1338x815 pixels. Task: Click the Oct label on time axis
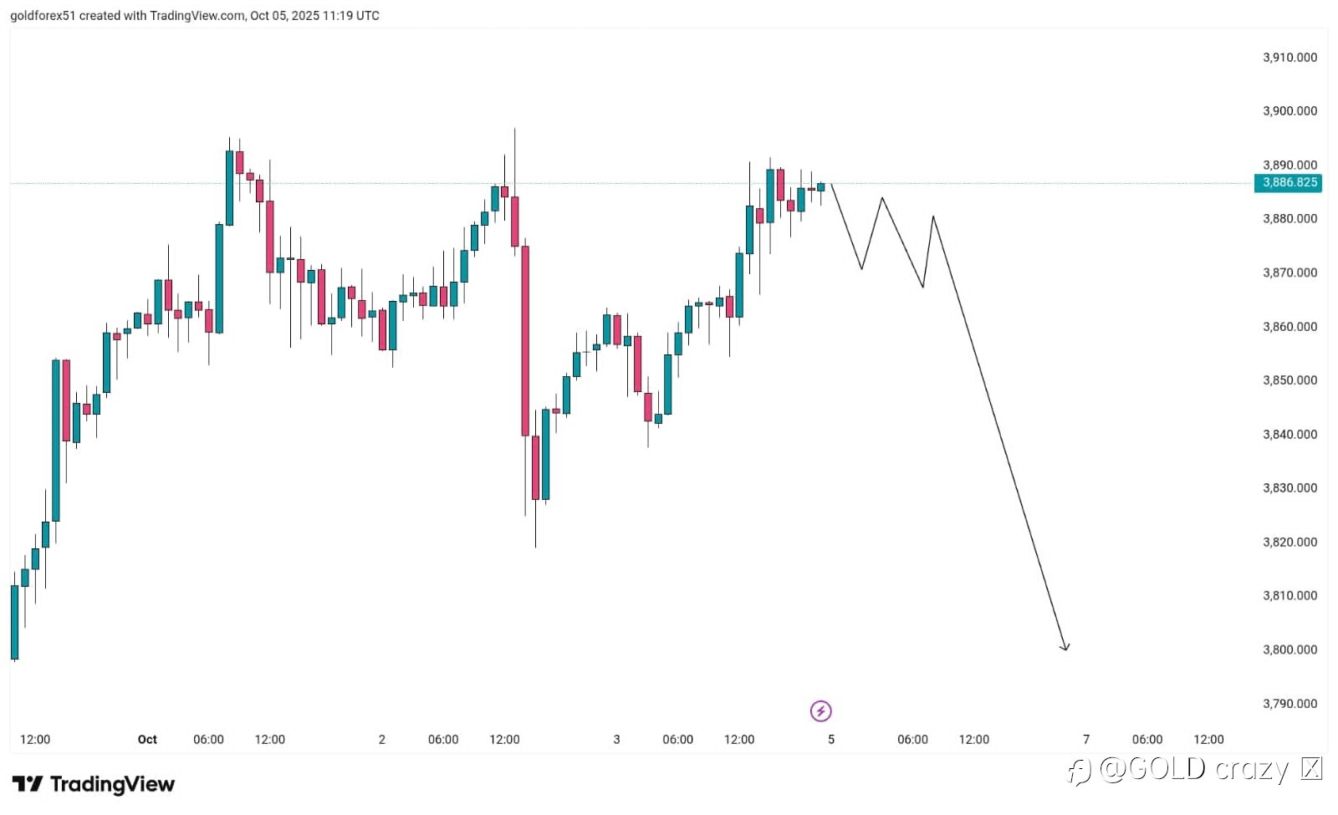[147, 740]
